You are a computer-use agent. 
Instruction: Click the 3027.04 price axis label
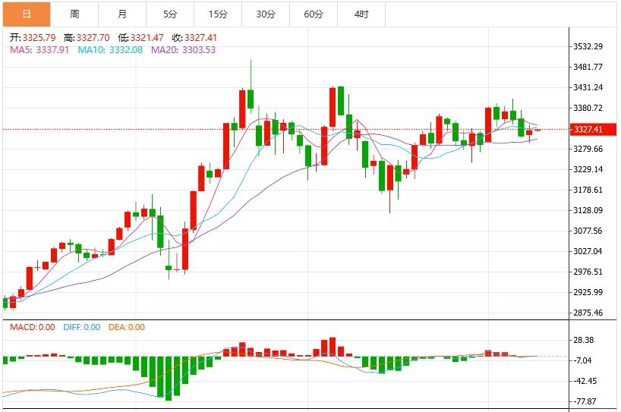click(588, 251)
